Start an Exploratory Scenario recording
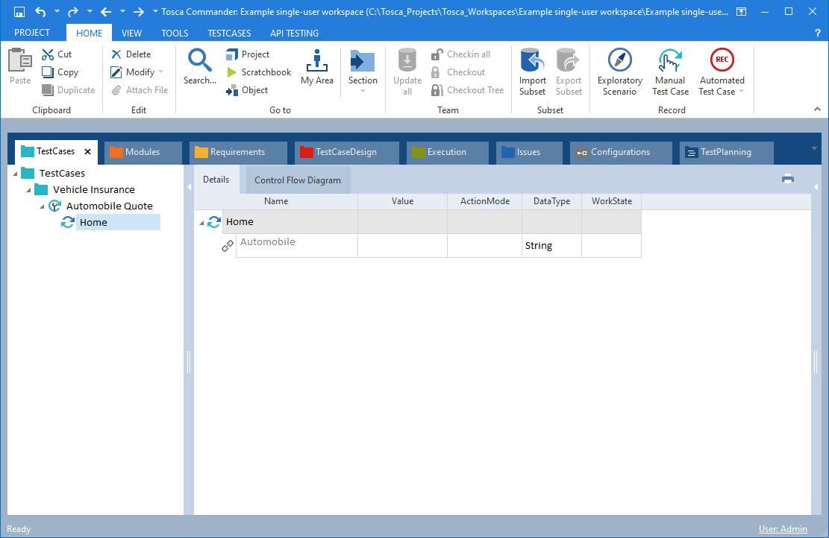 [619, 60]
